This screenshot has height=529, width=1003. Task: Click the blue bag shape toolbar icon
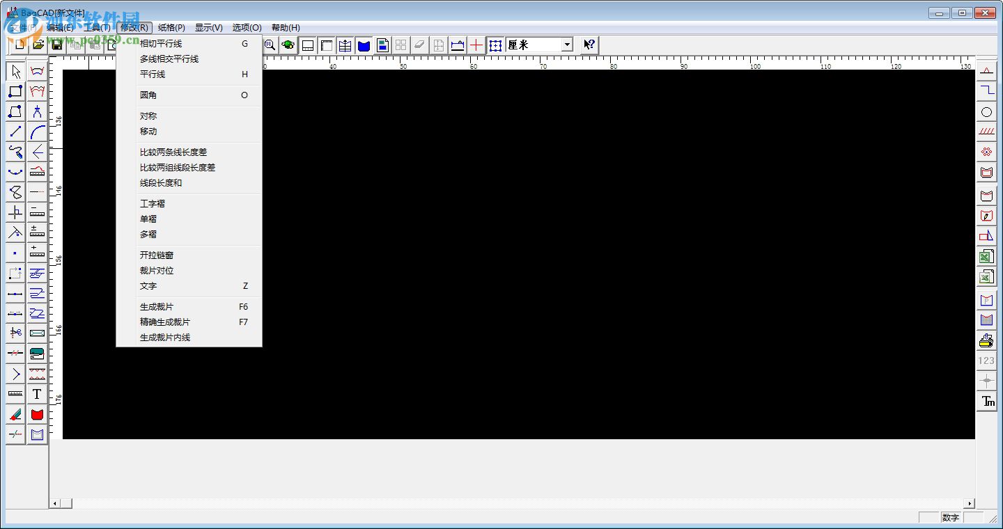pyautogui.click(x=364, y=45)
